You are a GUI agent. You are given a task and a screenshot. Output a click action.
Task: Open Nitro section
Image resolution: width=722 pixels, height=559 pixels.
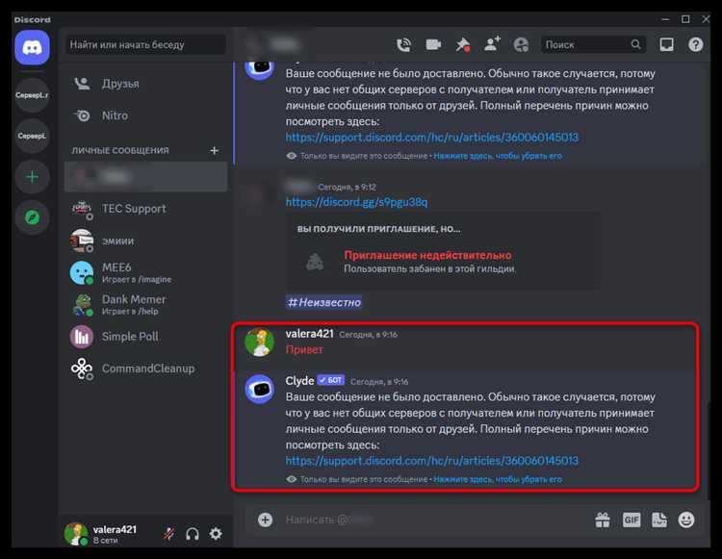point(146,115)
